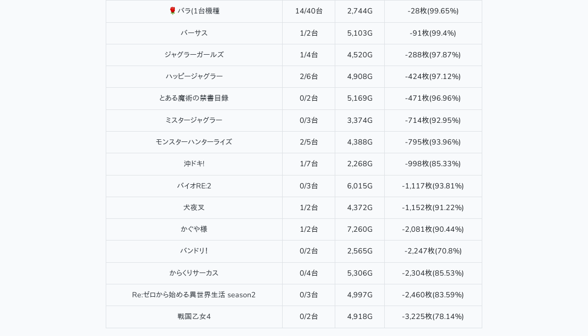
Task: Click the rose icon beside バラ
Action: 172,11
